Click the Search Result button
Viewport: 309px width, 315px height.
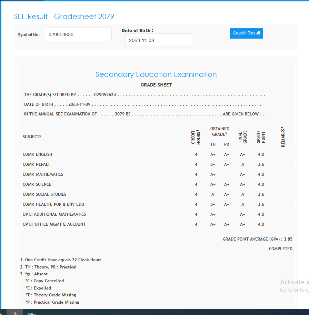[x=246, y=33]
